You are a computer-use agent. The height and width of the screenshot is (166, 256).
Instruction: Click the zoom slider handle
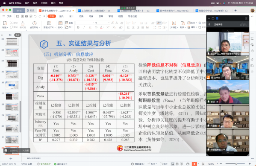pyautogui.click(x=236, y=164)
